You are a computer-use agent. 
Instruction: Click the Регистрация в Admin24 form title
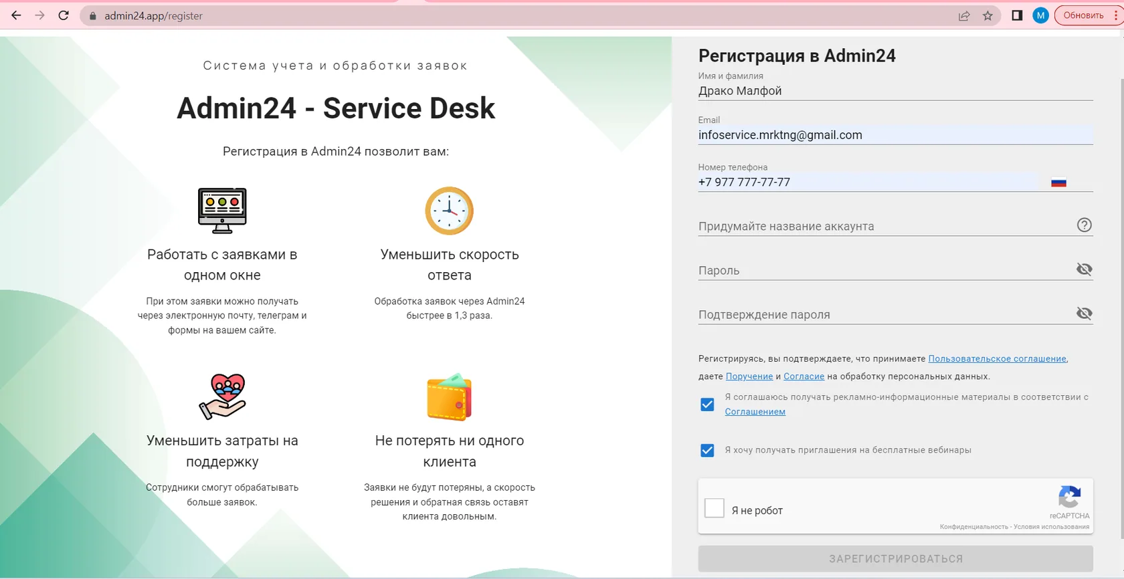click(x=797, y=55)
